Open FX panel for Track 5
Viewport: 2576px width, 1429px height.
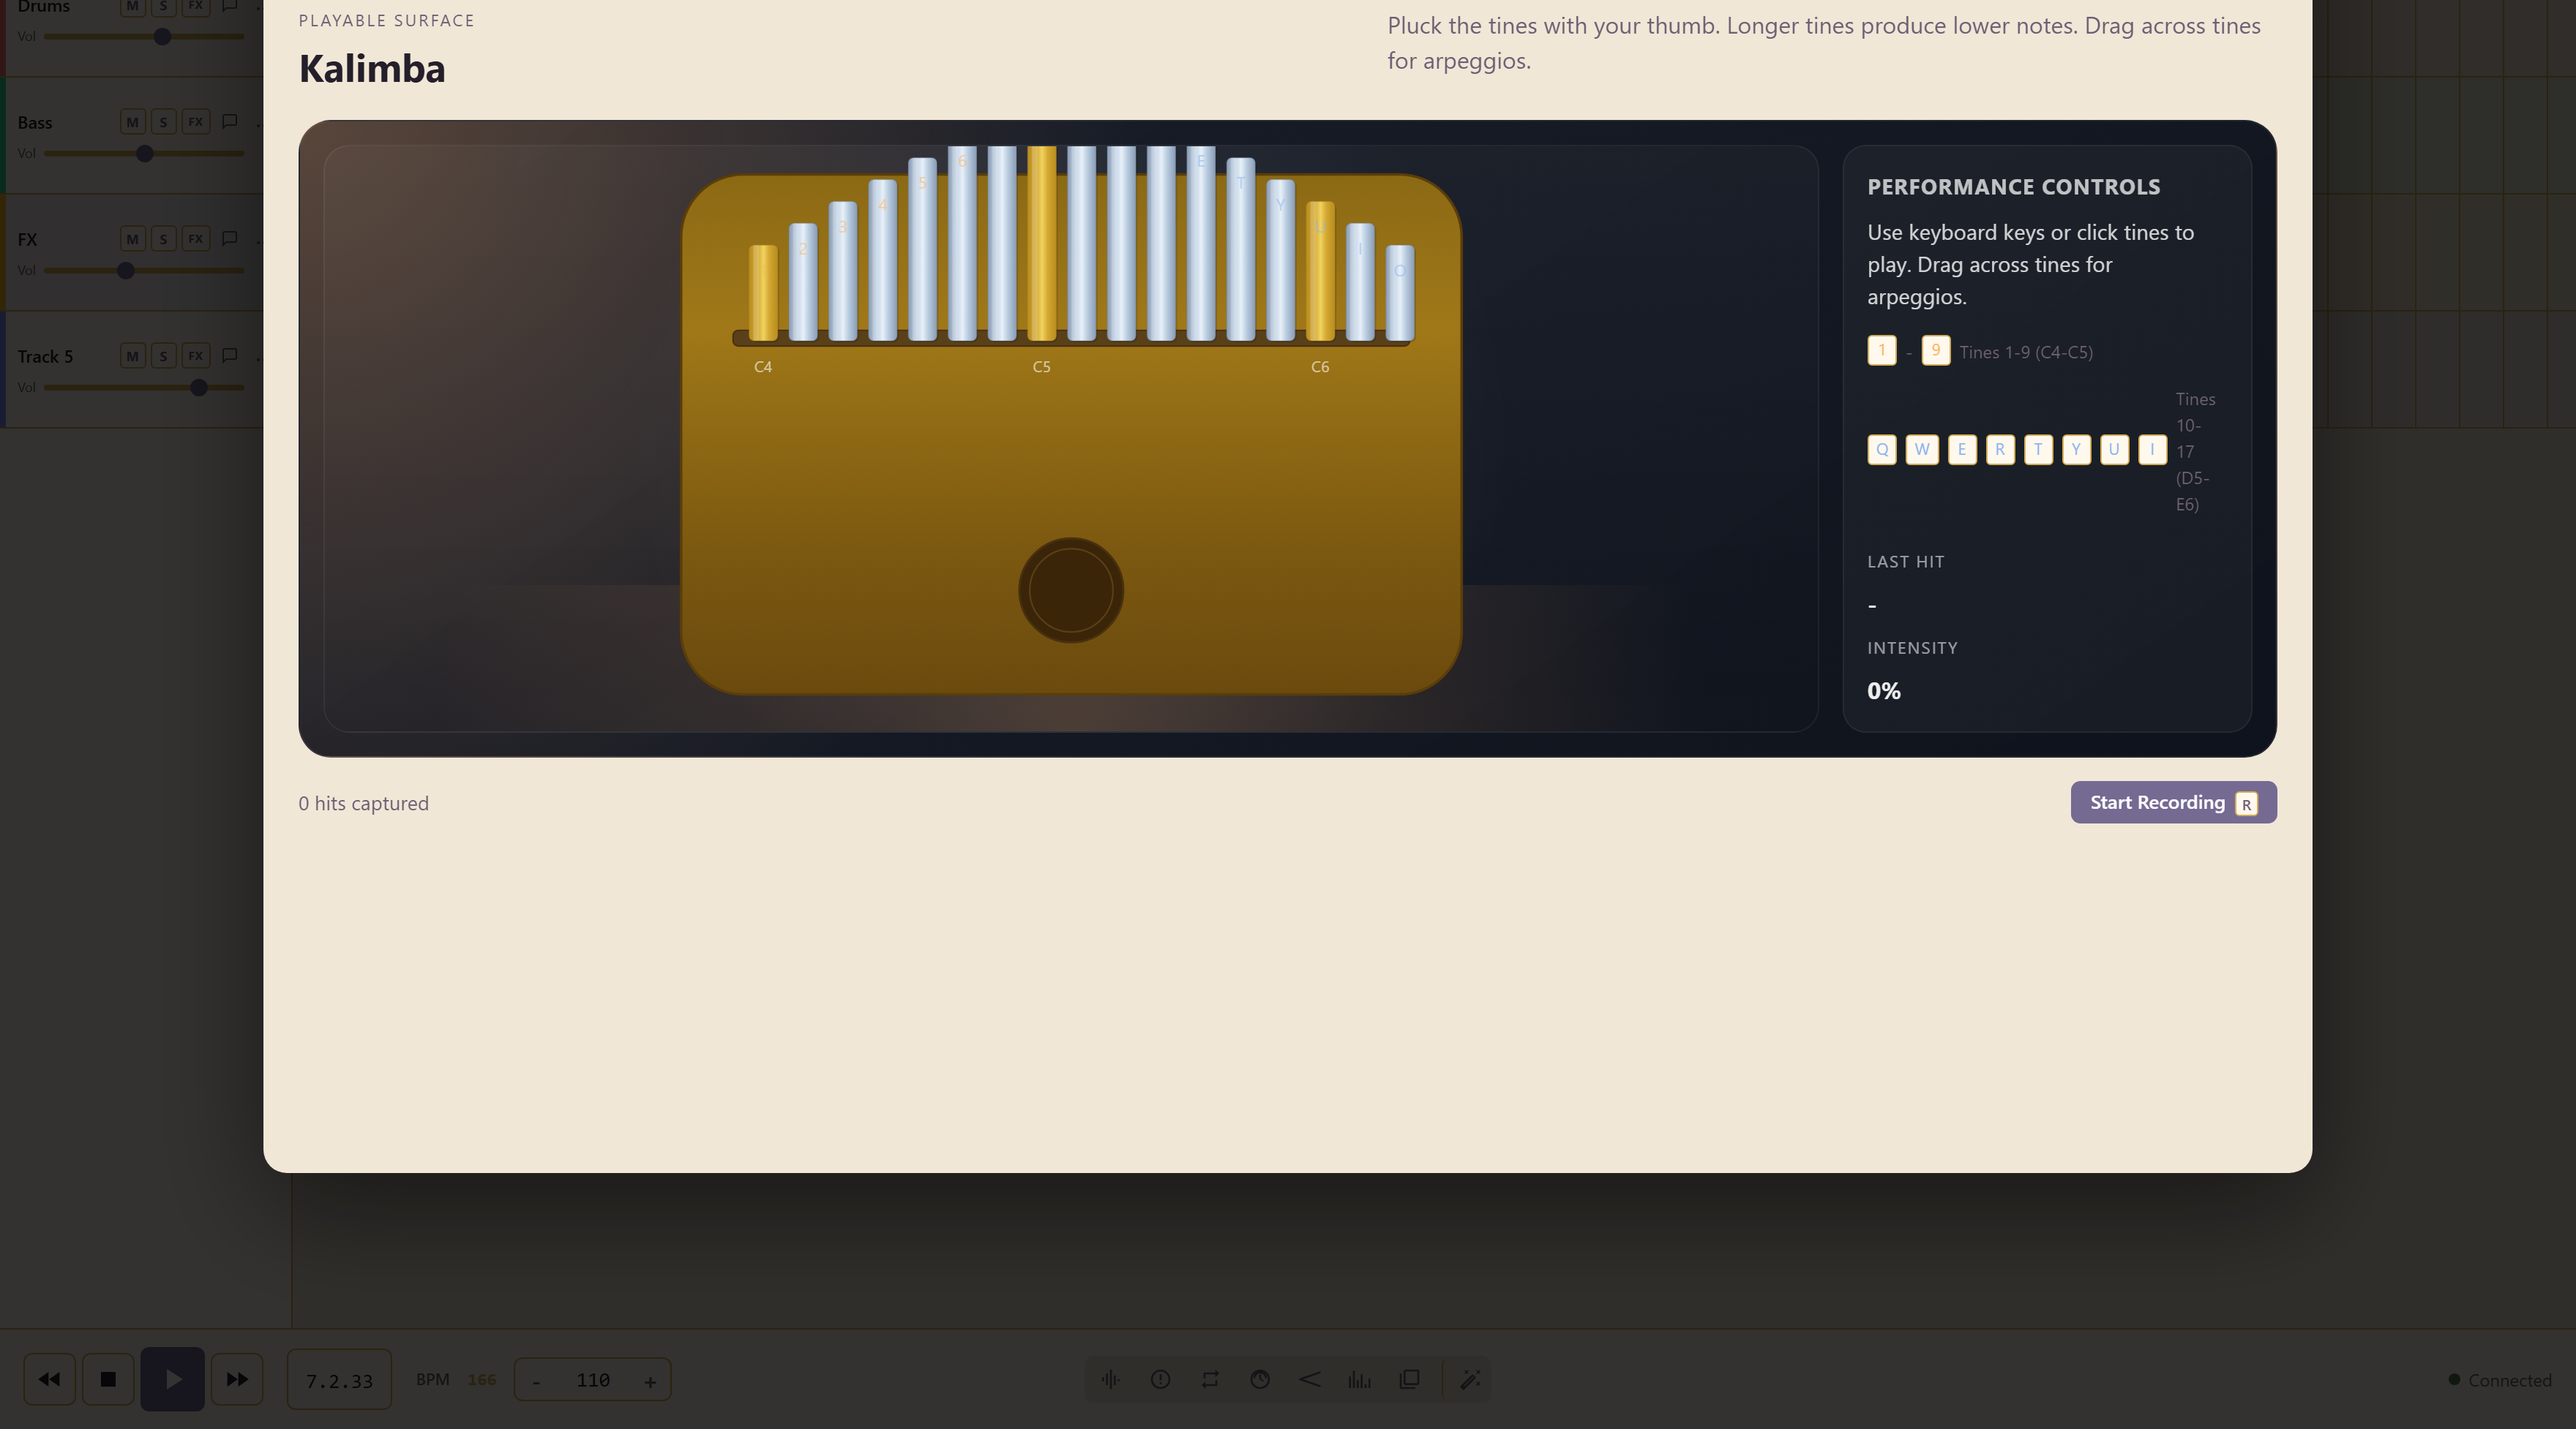(195, 355)
